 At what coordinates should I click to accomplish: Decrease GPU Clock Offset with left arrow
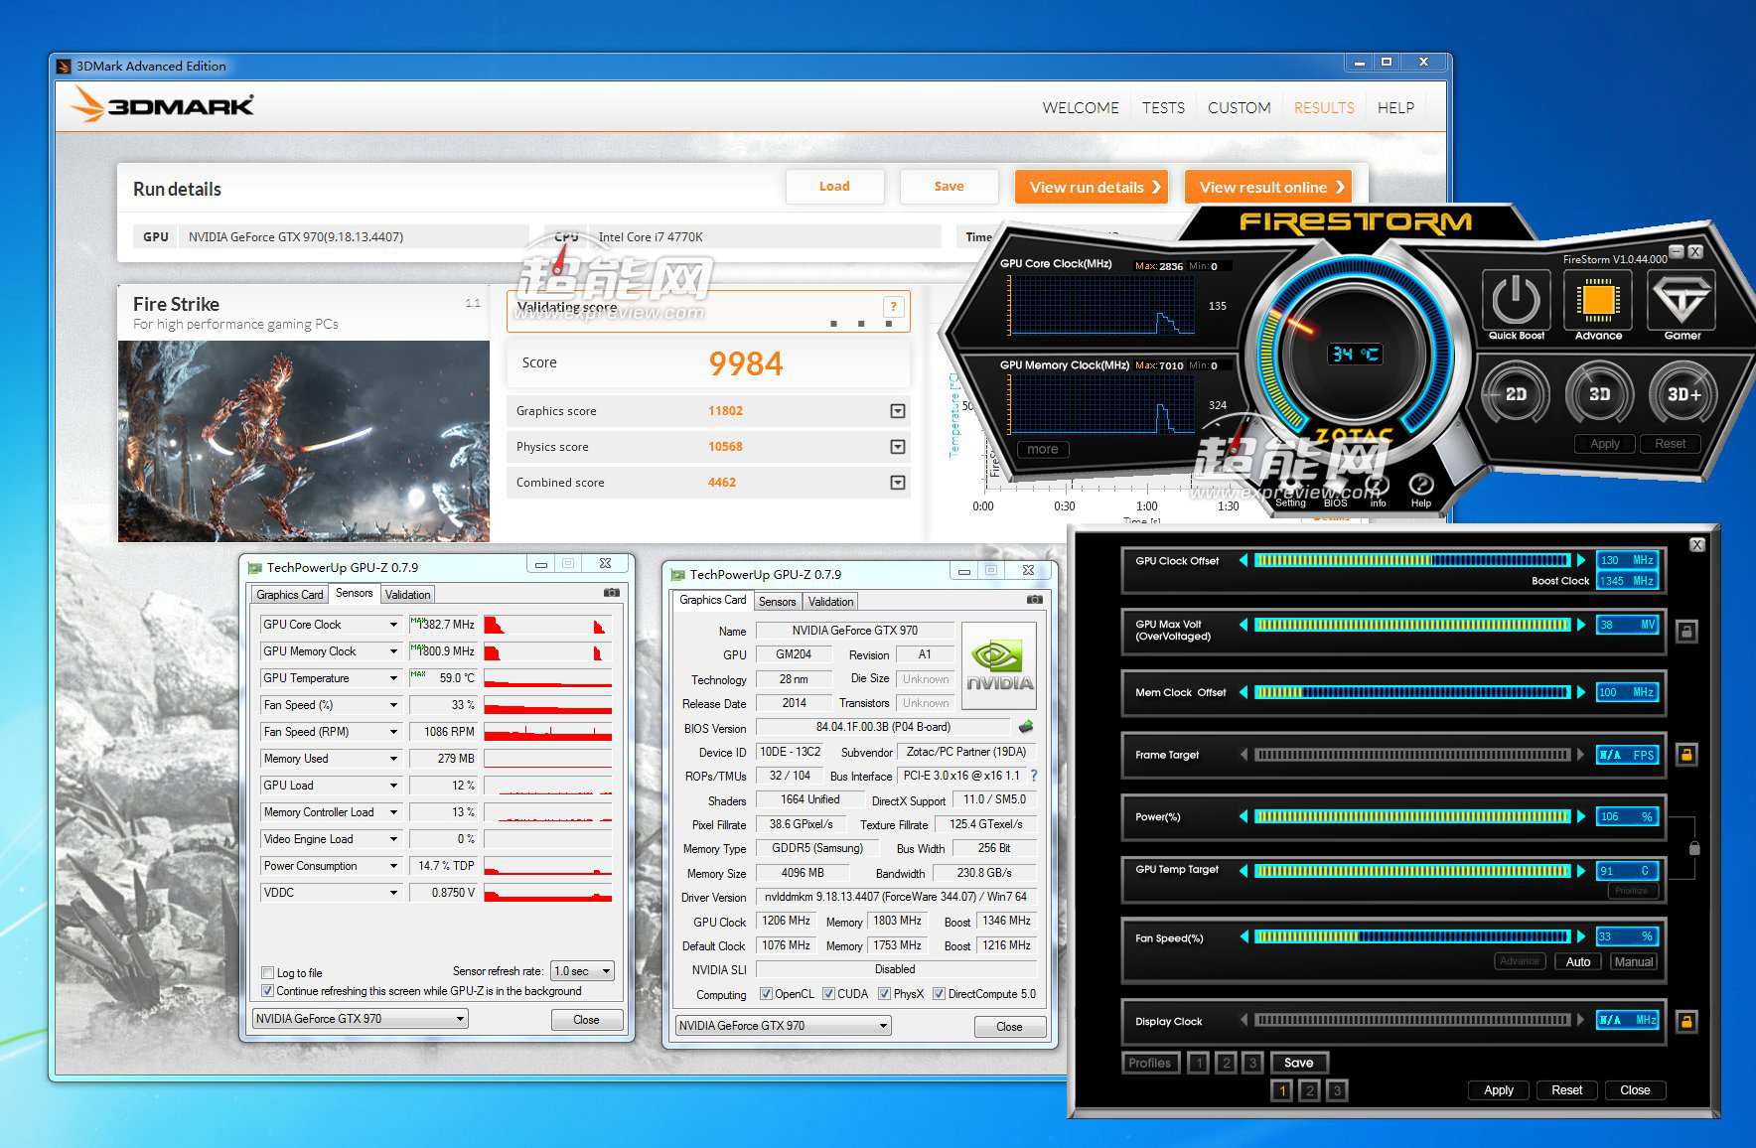[x=1244, y=560]
